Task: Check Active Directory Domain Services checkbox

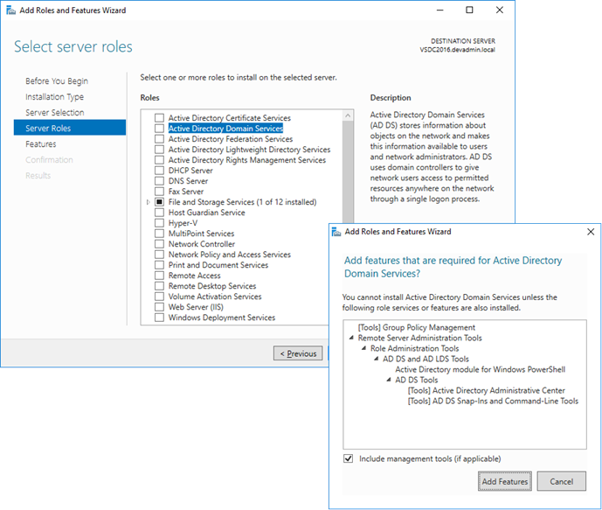Action: pos(159,128)
